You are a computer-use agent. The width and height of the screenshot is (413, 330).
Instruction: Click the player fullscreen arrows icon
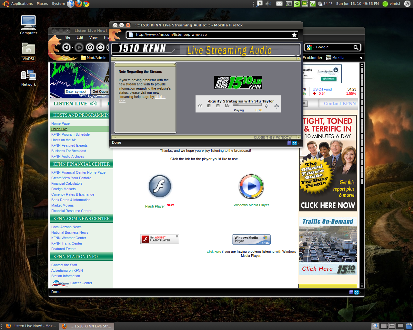click(277, 106)
